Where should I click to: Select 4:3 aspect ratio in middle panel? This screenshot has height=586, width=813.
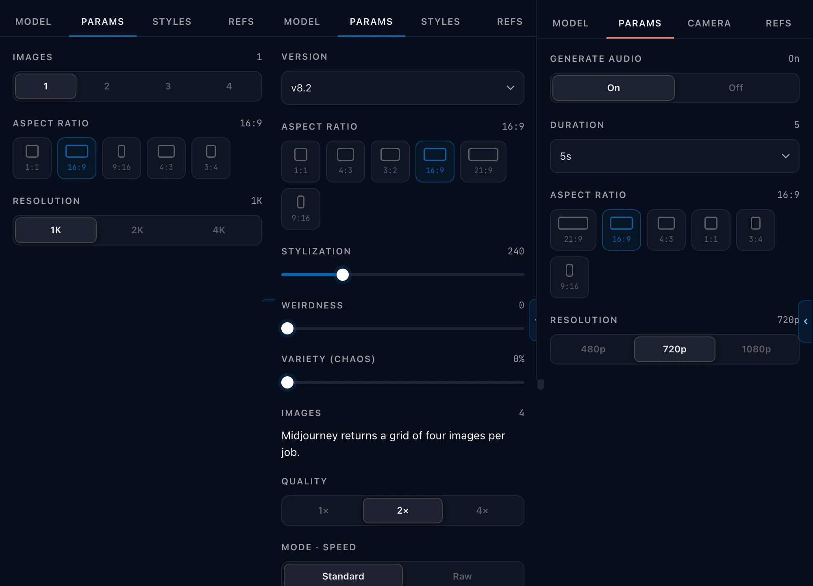[346, 161]
